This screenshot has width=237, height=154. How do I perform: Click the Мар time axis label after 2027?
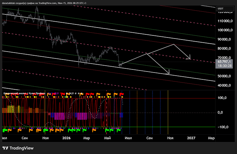coord(211,138)
